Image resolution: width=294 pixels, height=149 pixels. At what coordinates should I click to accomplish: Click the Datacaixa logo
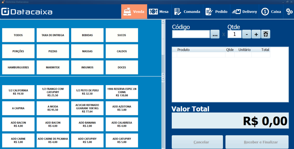pyautogui.click(x=27, y=12)
